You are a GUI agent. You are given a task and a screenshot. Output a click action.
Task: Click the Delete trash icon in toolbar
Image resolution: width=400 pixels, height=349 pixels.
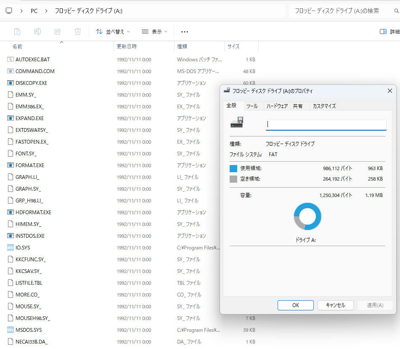78,31
